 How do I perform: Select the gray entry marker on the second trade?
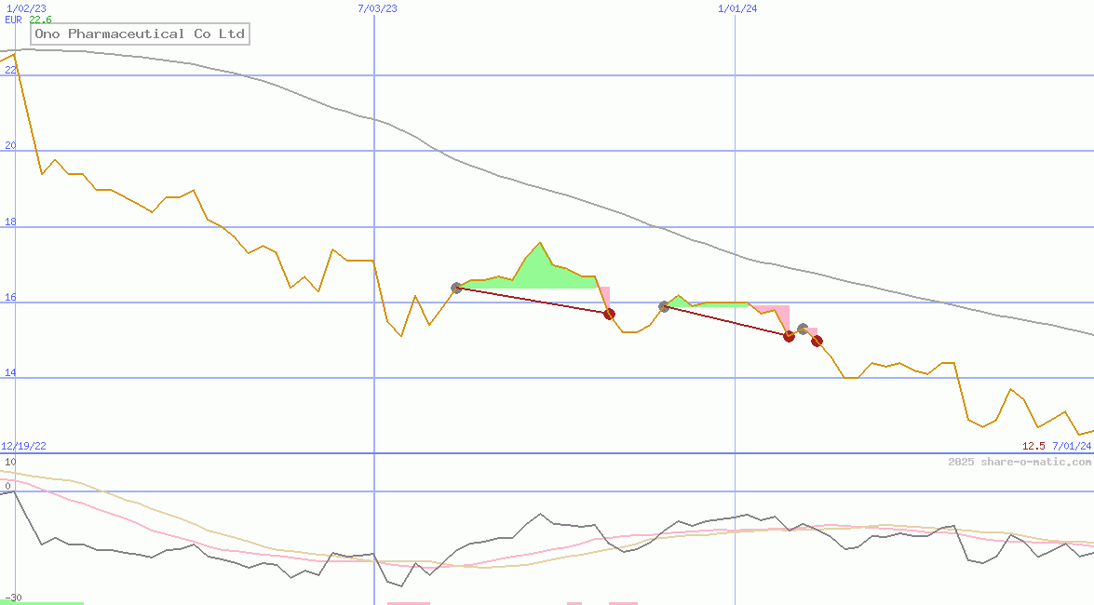click(664, 305)
